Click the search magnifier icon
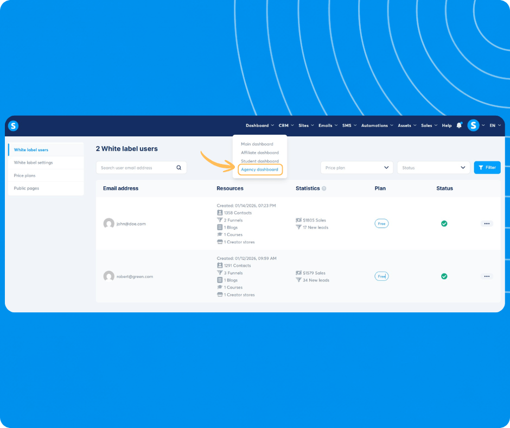The image size is (510, 428). coord(179,168)
